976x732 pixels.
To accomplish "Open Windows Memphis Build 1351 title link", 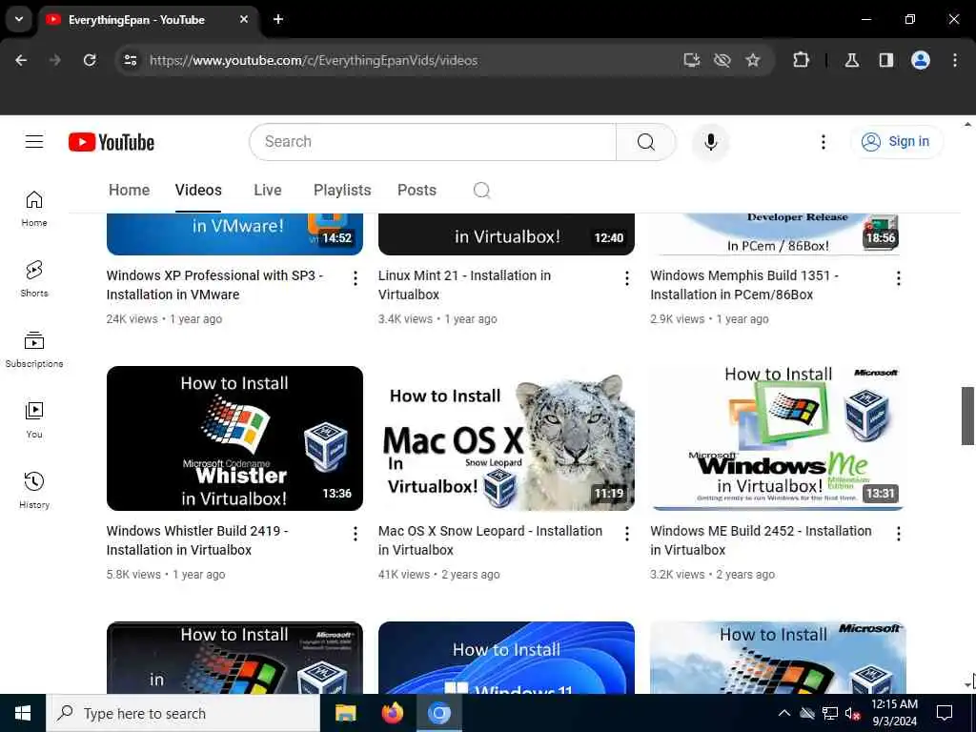I will click(744, 284).
